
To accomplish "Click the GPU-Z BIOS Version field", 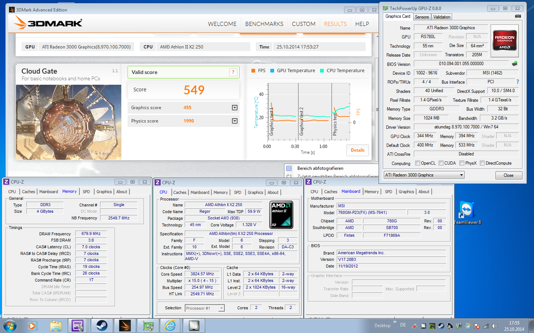I will tap(461, 64).
